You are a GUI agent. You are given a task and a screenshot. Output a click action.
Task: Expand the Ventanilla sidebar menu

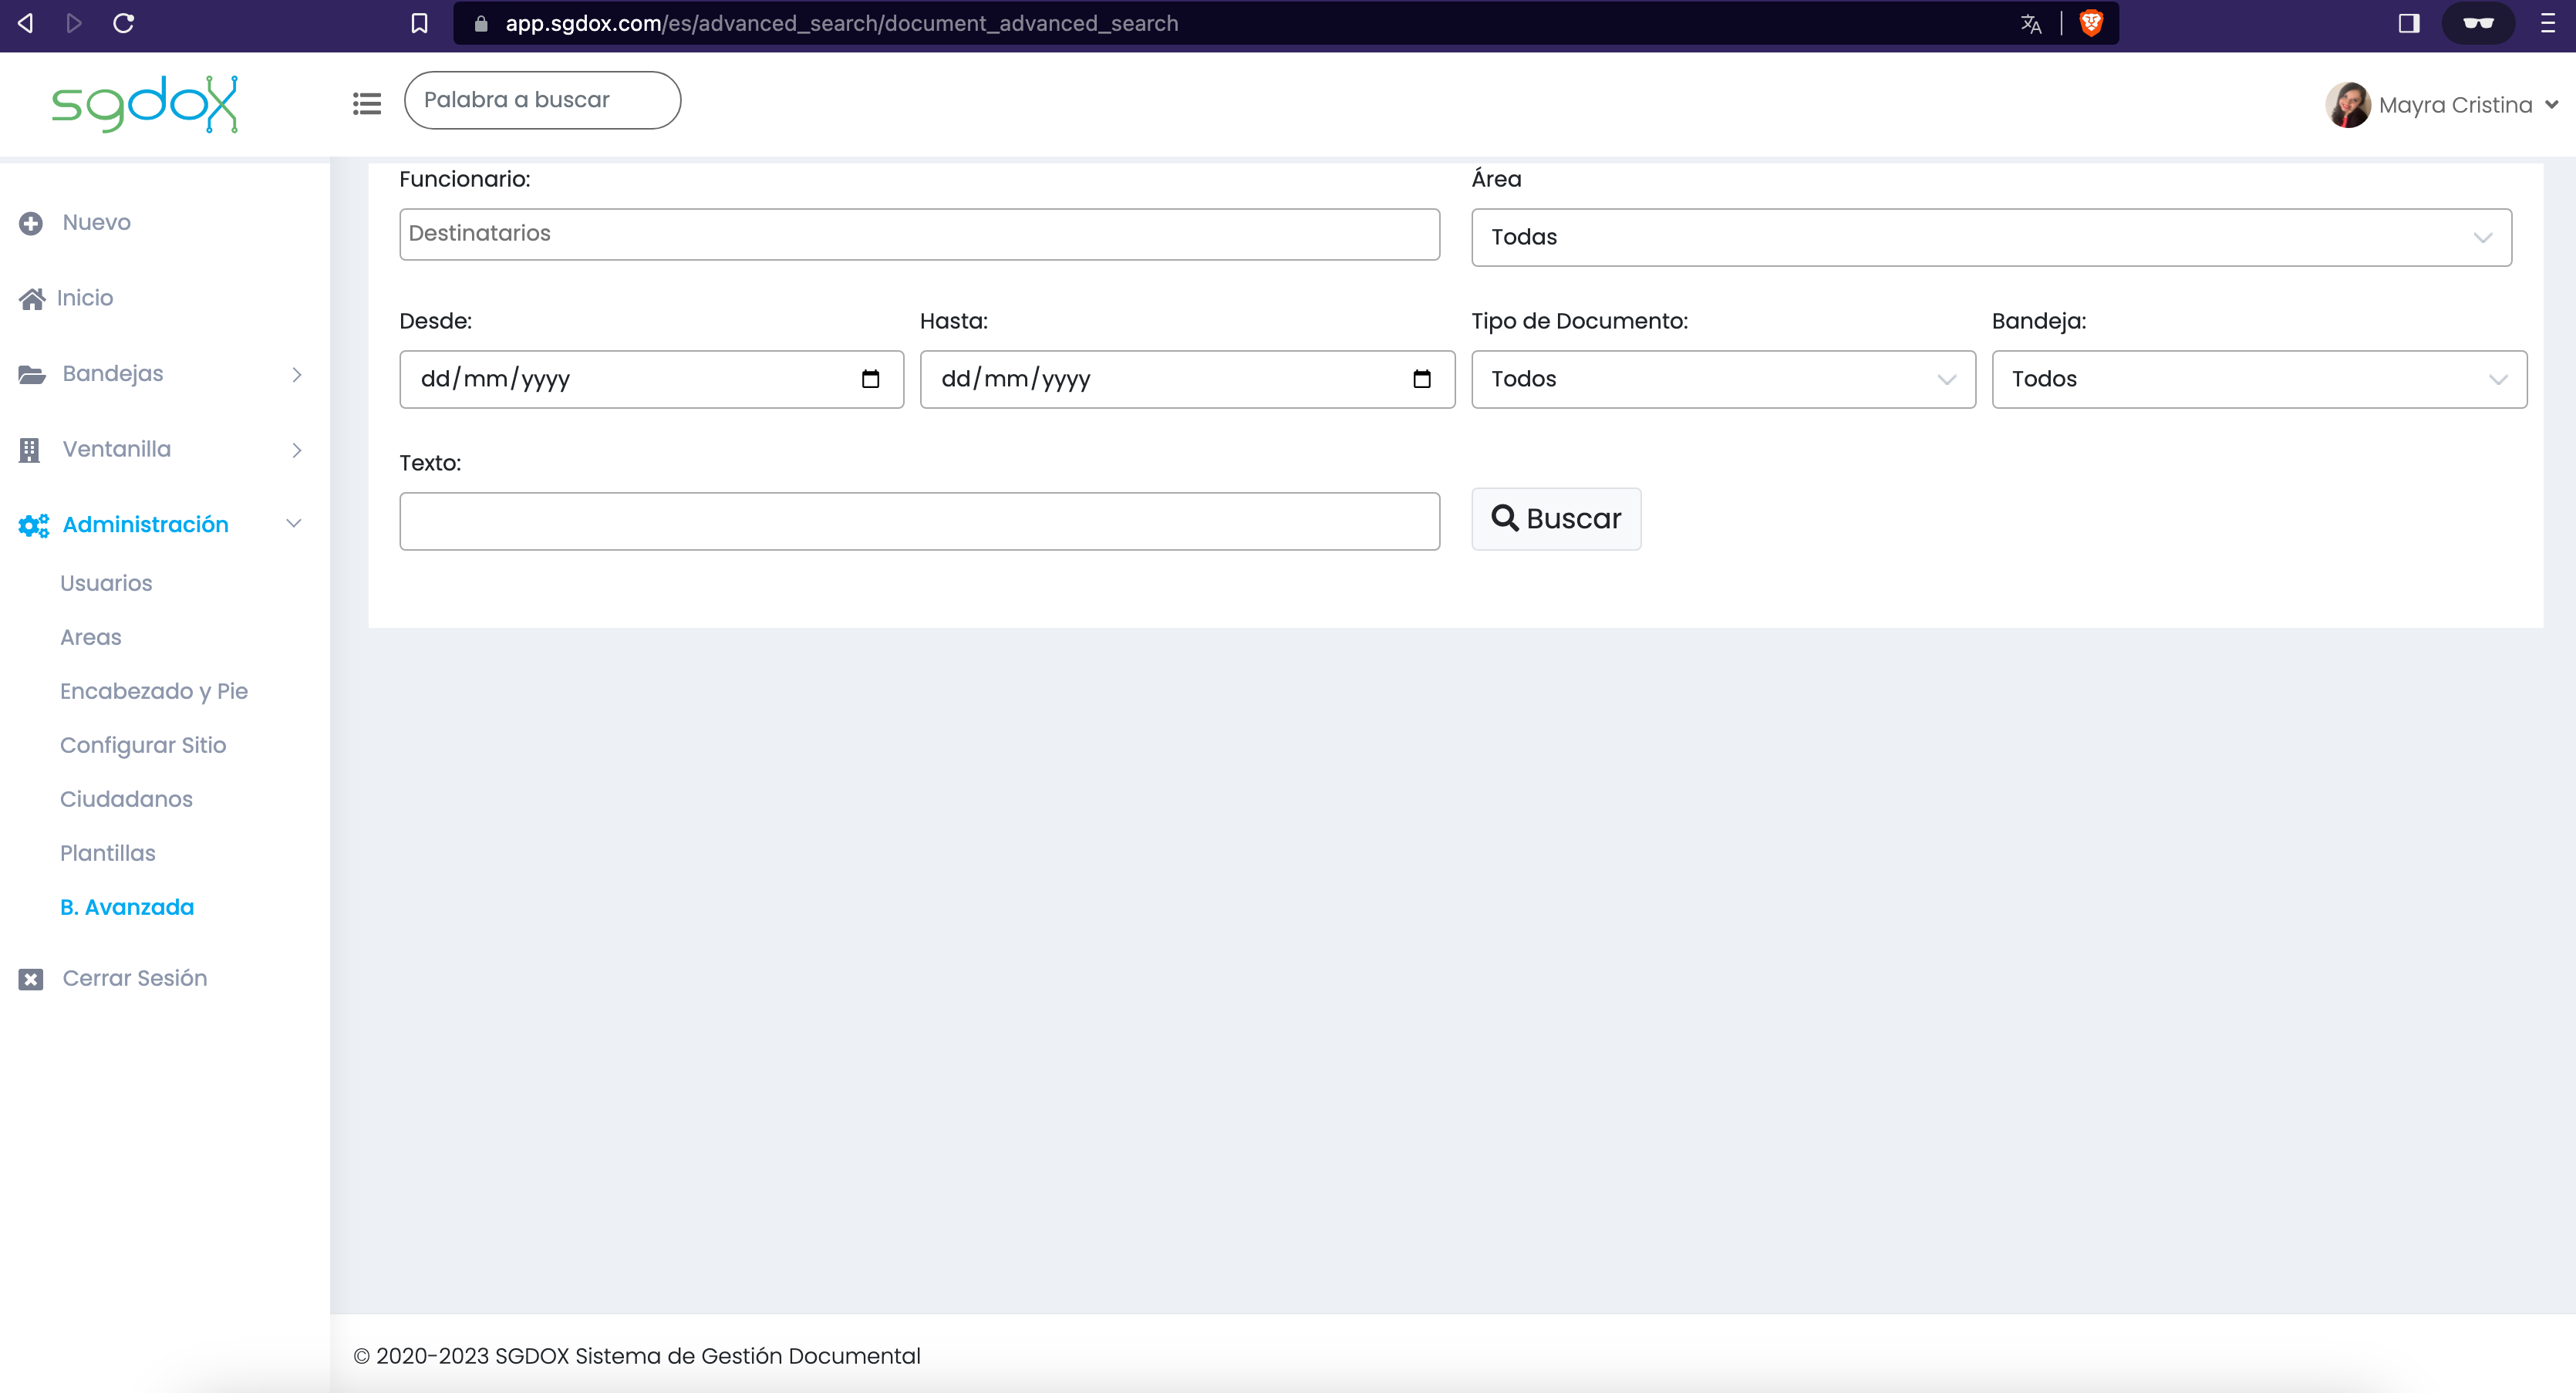[160, 449]
